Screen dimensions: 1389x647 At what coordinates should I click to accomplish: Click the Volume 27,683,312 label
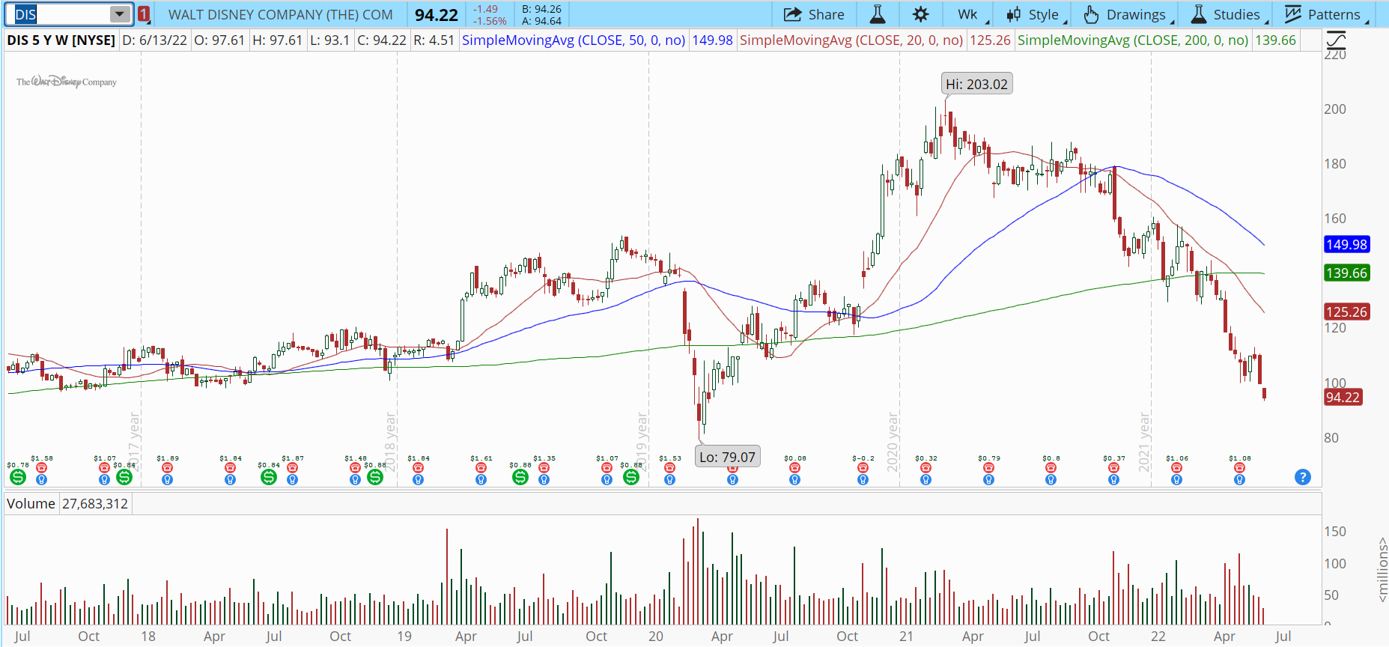pyautogui.click(x=68, y=504)
